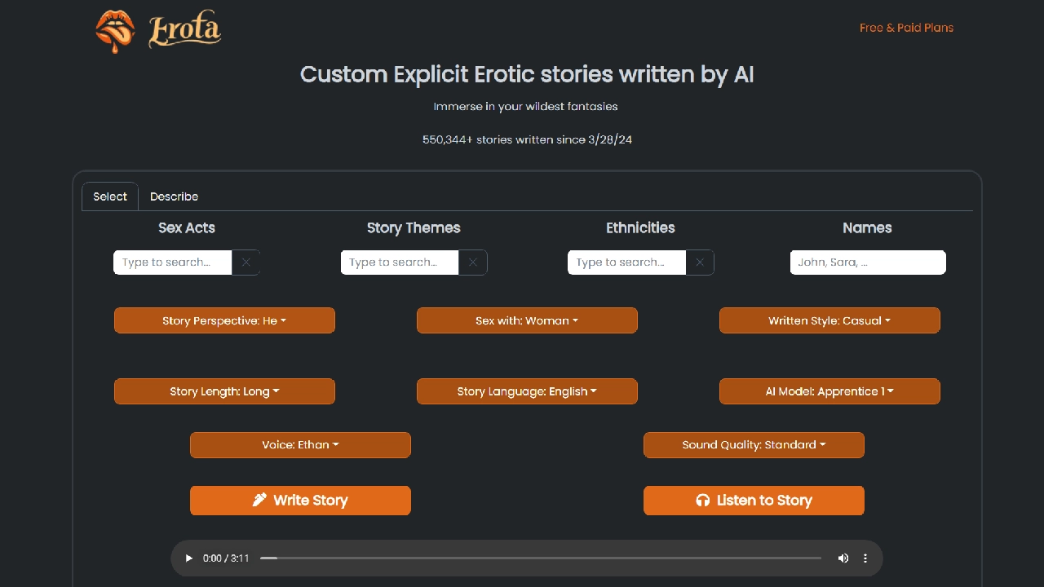Image resolution: width=1044 pixels, height=587 pixels.
Task: Expand the Written Style dropdown
Action: [829, 320]
